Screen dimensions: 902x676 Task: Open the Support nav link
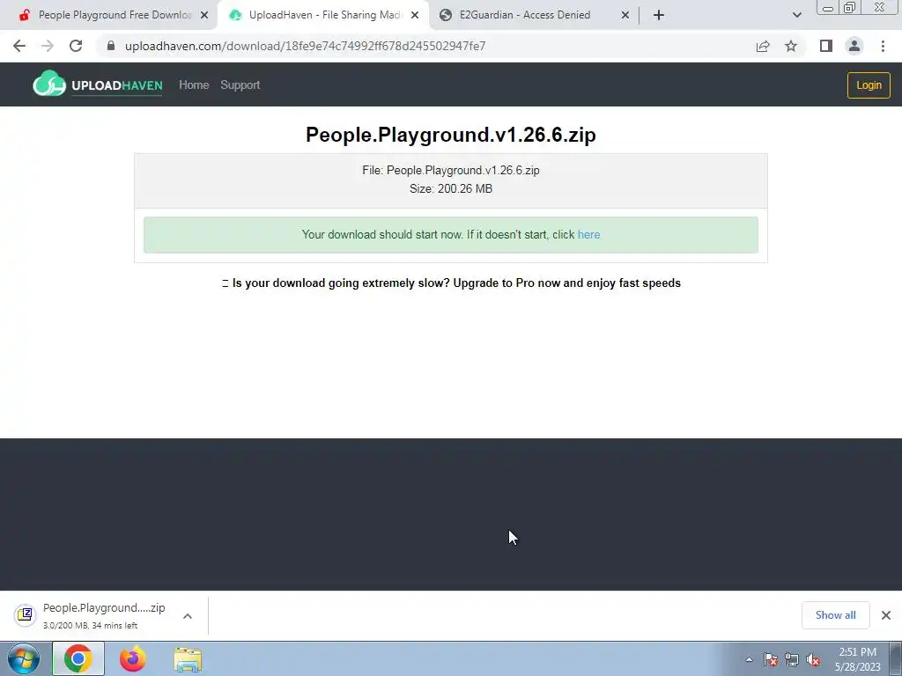click(x=240, y=85)
